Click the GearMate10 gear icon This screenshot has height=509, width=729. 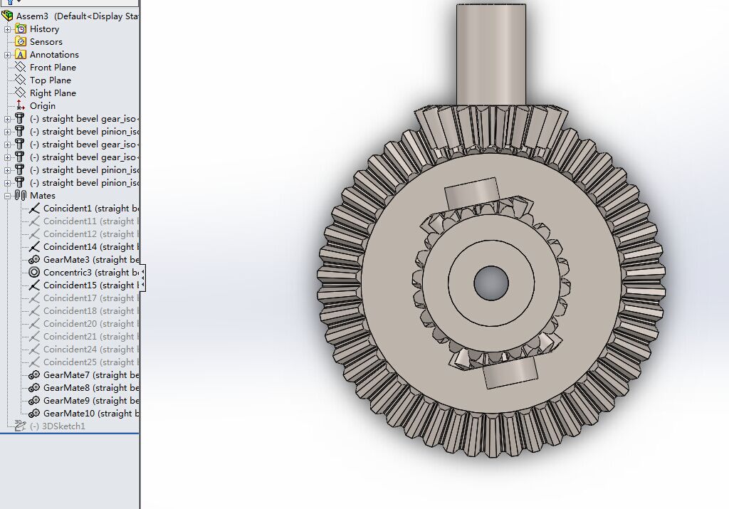[x=34, y=413]
